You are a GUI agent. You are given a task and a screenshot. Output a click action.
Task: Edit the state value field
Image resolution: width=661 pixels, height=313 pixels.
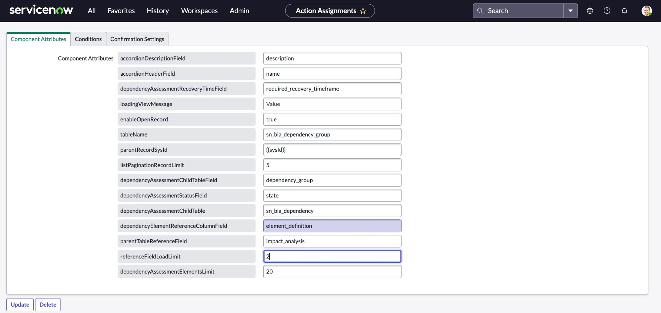pos(332,195)
